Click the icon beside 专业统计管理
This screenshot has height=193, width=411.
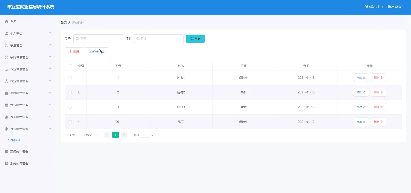tap(7, 105)
